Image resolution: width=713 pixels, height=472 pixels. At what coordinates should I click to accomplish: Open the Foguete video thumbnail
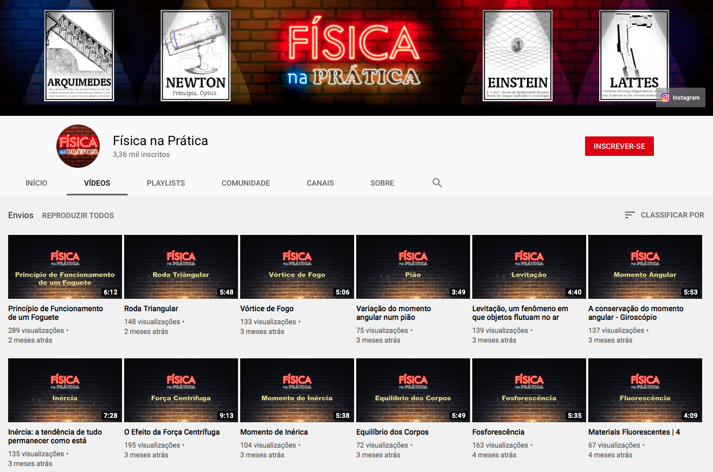(65, 267)
